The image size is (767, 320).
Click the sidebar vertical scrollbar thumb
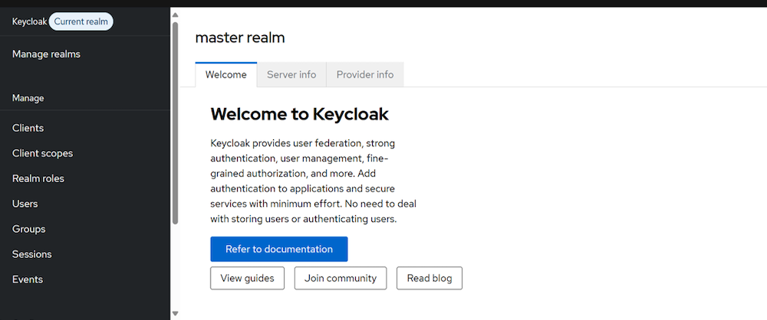(175, 122)
